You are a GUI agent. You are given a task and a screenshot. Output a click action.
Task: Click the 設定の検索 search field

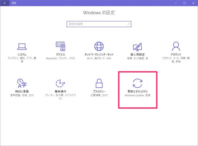[99, 24]
